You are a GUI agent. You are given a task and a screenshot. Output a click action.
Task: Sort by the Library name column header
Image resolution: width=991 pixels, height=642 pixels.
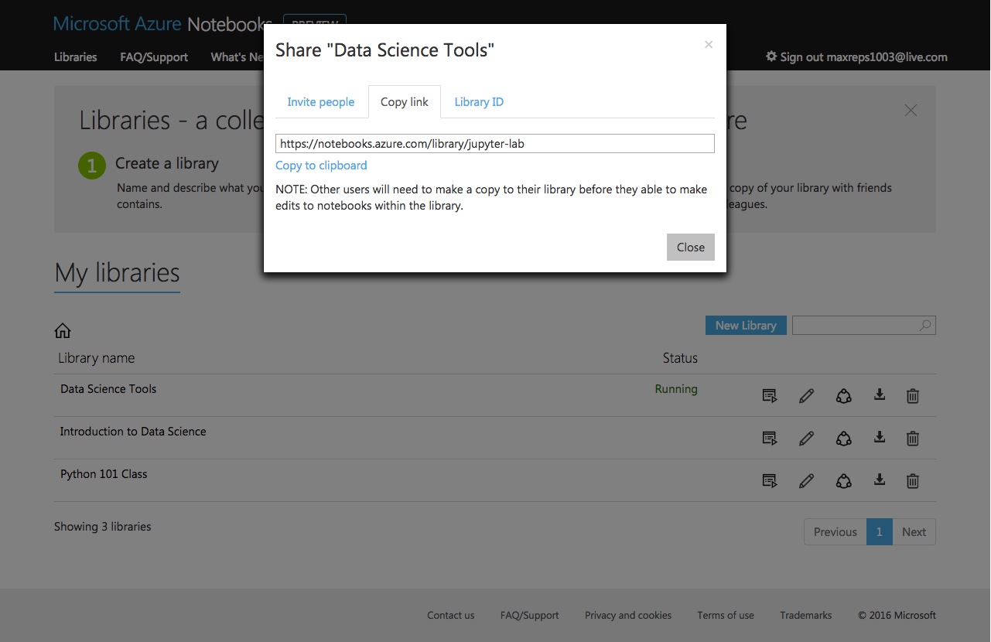click(x=97, y=358)
